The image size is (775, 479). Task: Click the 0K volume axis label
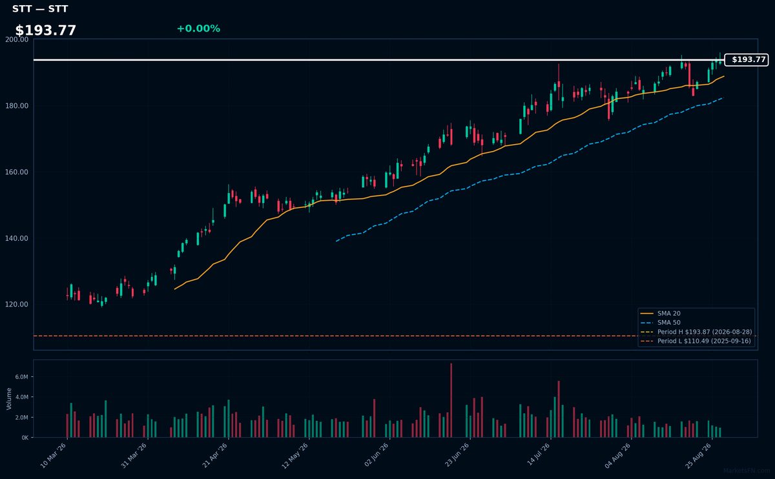(26, 438)
